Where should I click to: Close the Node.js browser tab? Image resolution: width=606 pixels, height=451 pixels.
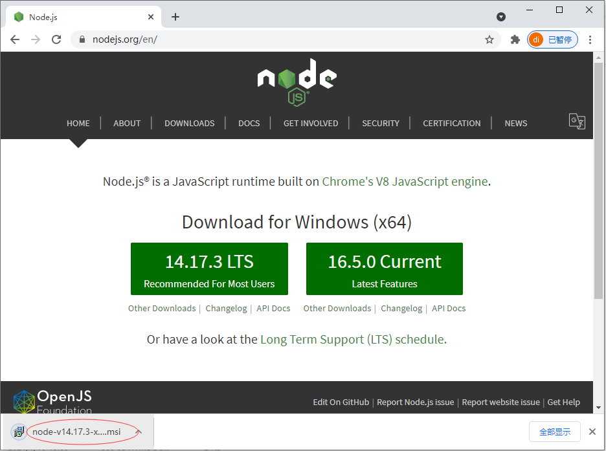[x=151, y=17]
